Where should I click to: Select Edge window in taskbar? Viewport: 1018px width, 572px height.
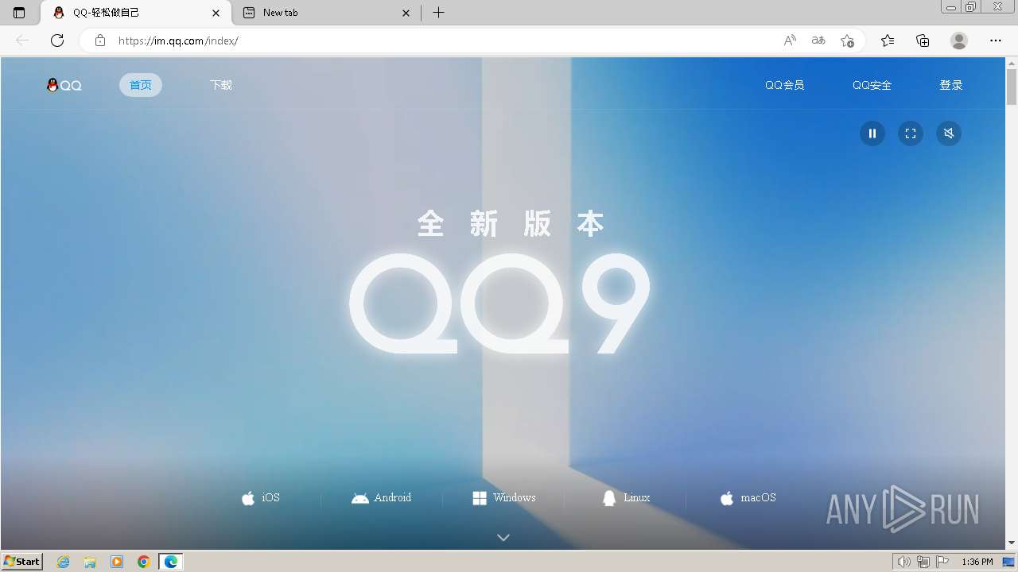point(171,562)
